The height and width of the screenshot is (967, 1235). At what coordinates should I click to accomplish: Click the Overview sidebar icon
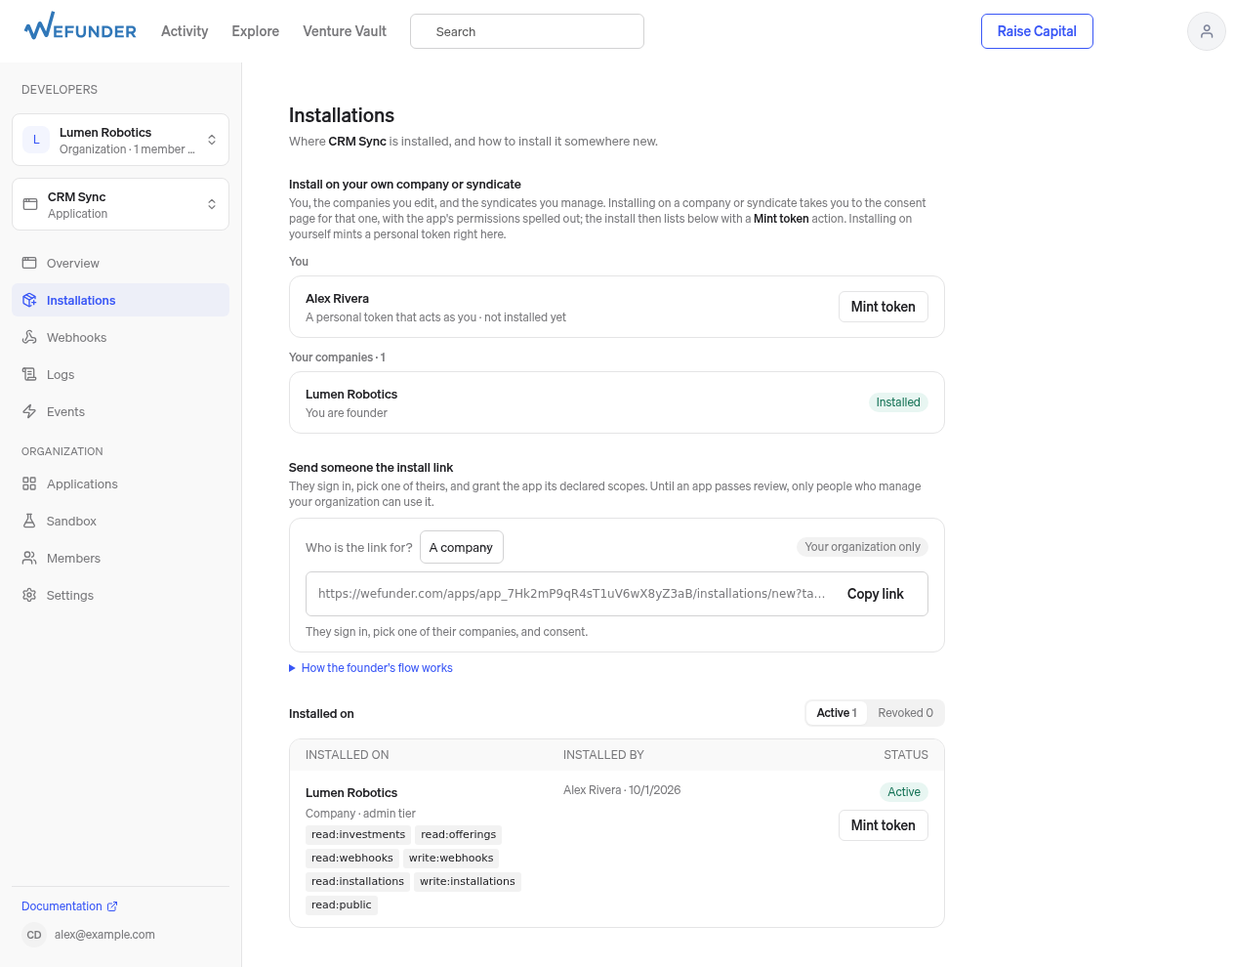coord(29,263)
